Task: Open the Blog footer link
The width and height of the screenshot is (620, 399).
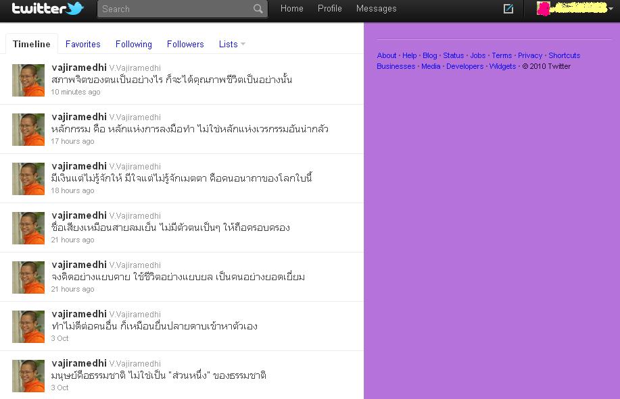Action: pyautogui.click(x=430, y=55)
